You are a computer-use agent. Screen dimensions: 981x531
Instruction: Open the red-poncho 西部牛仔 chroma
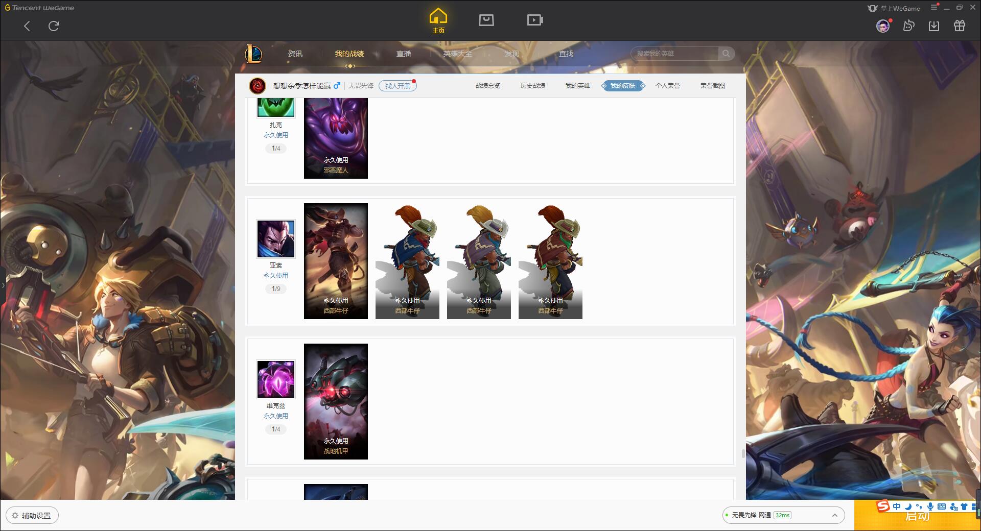tap(550, 261)
